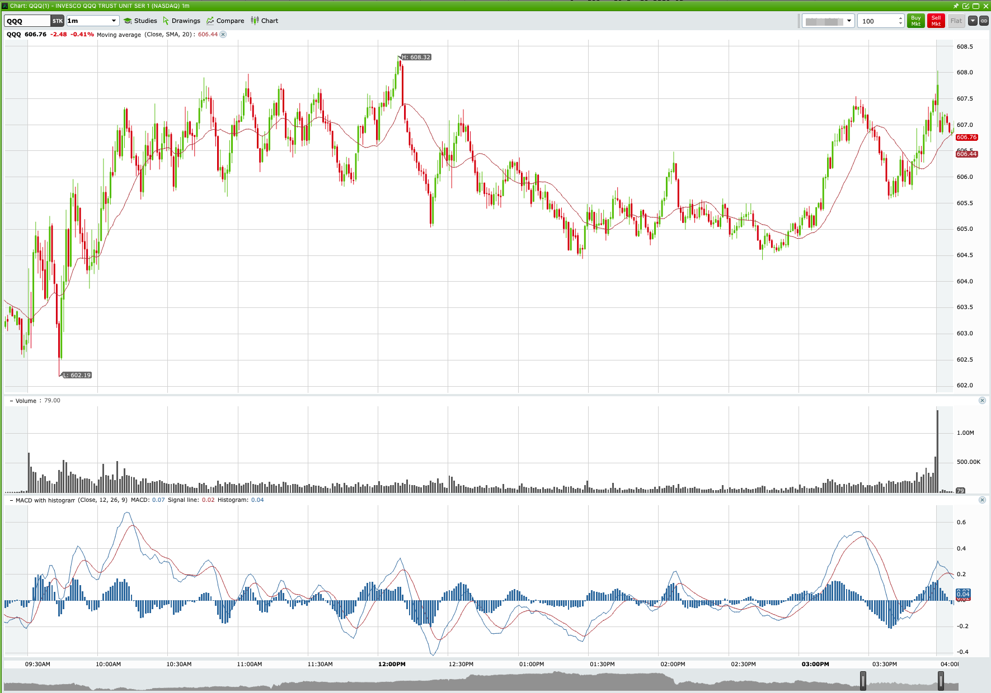Screen dimensions: 991x693
Task: Click the STK security type badge
Action: pyautogui.click(x=57, y=21)
